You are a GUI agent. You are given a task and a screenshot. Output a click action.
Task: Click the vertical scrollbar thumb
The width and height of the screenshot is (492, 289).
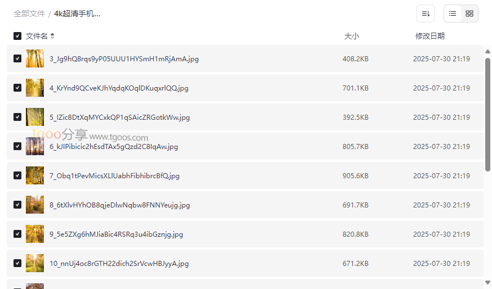point(487,112)
